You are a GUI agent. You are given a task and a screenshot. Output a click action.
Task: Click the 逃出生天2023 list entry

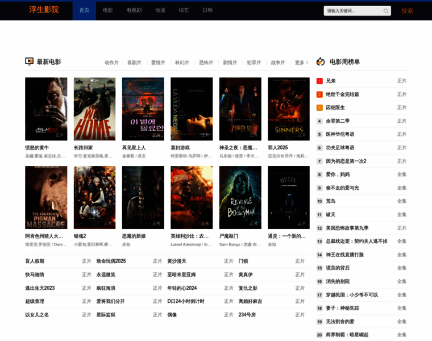(x=40, y=288)
